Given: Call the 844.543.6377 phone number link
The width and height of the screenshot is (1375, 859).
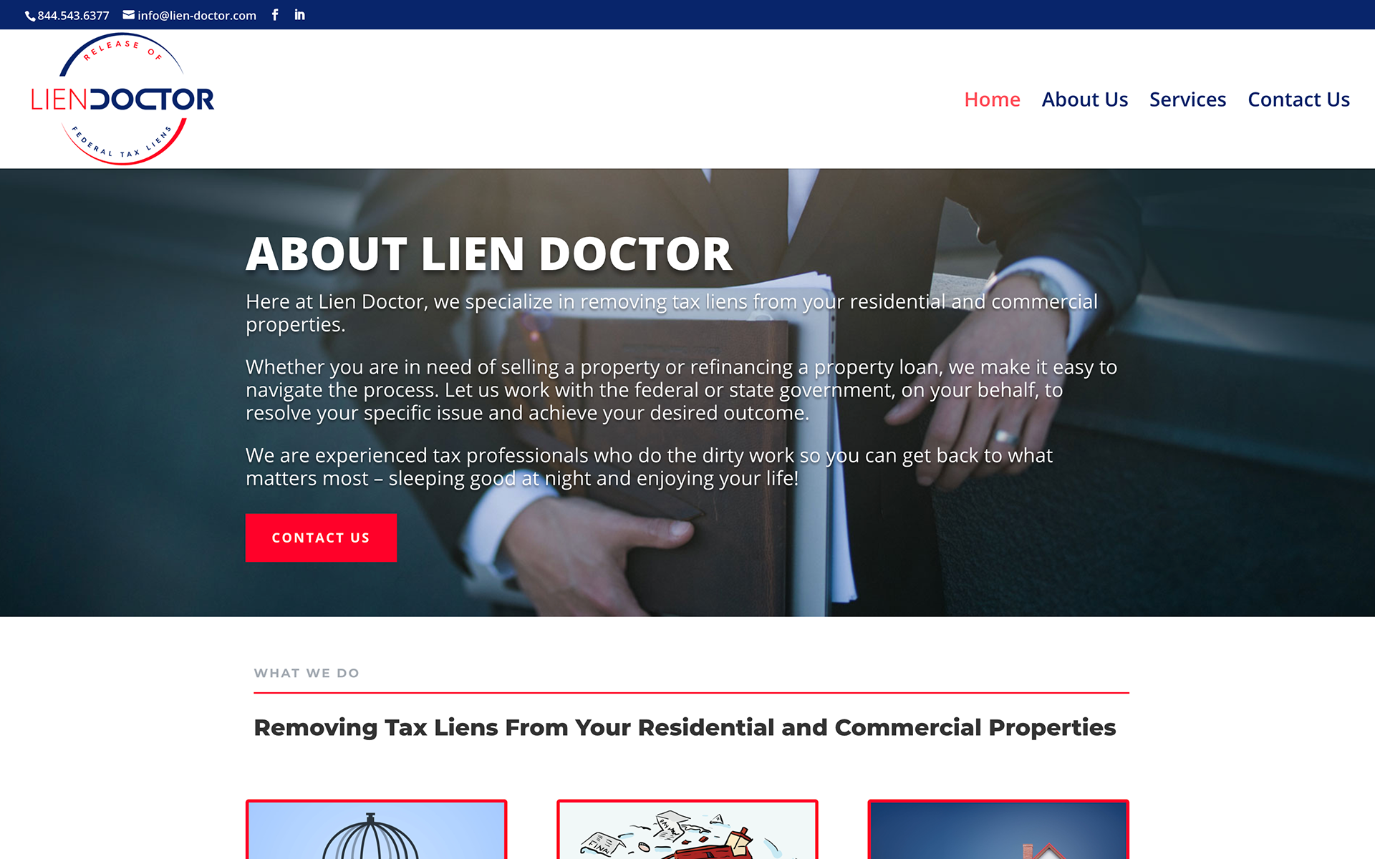Looking at the screenshot, I should (73, 16).
